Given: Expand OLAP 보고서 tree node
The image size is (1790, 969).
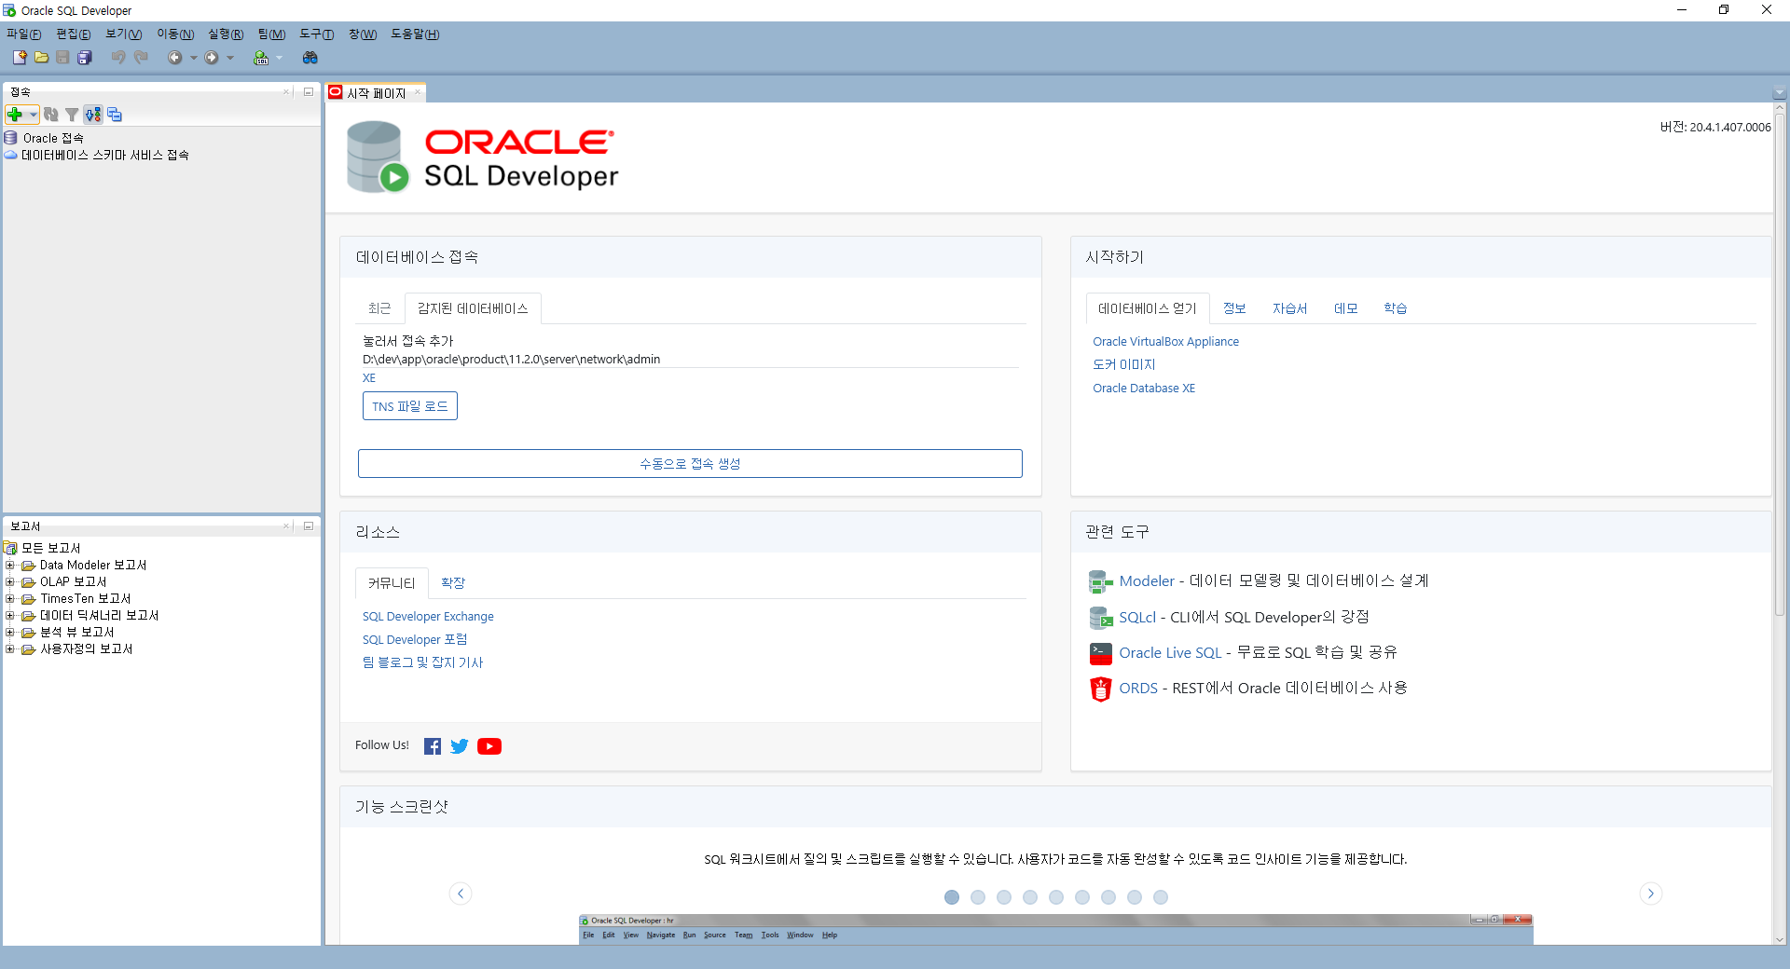Looking at the screenshot, I should [x=9, y=581].
